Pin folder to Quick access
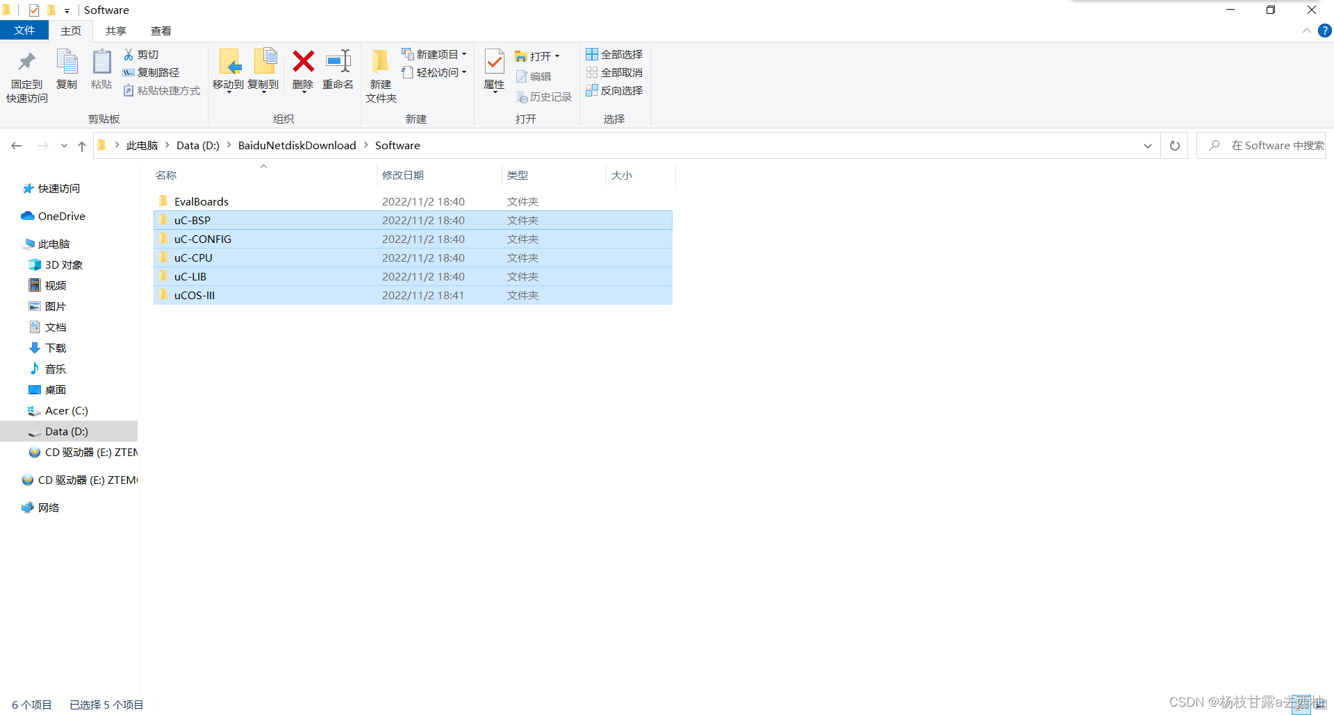Viewport: 1334px width, 715px height. coord(27,76)
